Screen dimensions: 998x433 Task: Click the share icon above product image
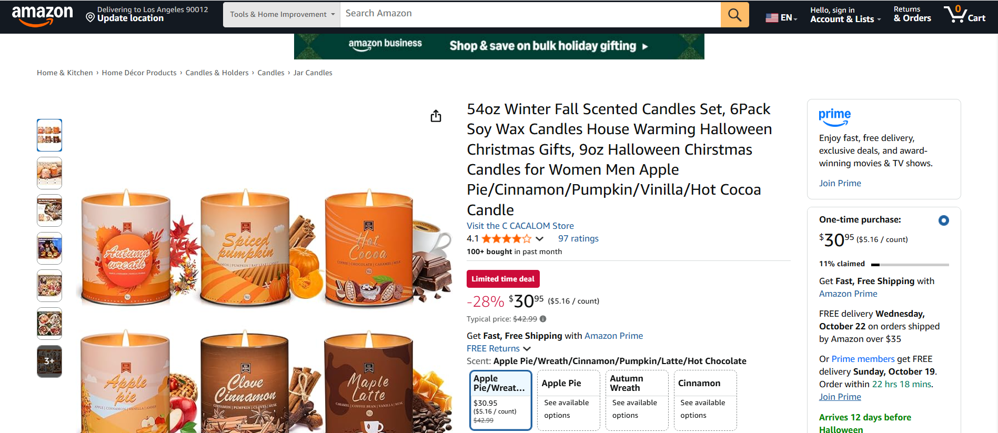coord(436,116)
